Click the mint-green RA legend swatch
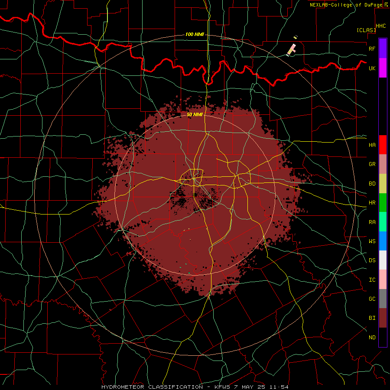This screenshot has height=390, width=390. click(x=383, y=222)
